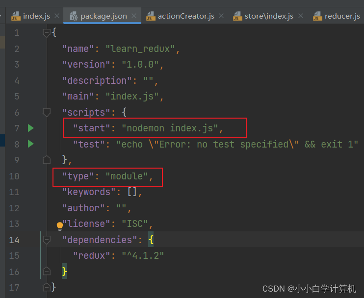Click the highlighted opening brace on line 14
Viewport: 364px width, 298px height.
click(151, 239)
